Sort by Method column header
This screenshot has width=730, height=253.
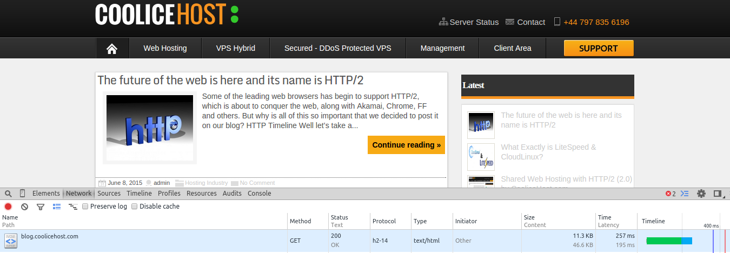click(x=308, y=221)
